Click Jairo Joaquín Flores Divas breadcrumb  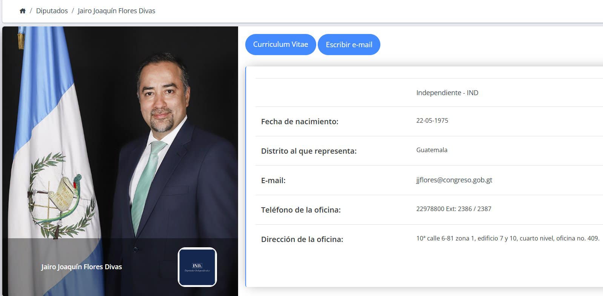(x=116, y=11)
